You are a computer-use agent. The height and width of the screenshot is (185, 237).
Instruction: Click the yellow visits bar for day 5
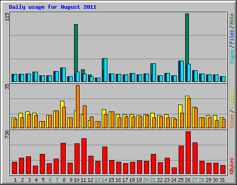[41, 124]
